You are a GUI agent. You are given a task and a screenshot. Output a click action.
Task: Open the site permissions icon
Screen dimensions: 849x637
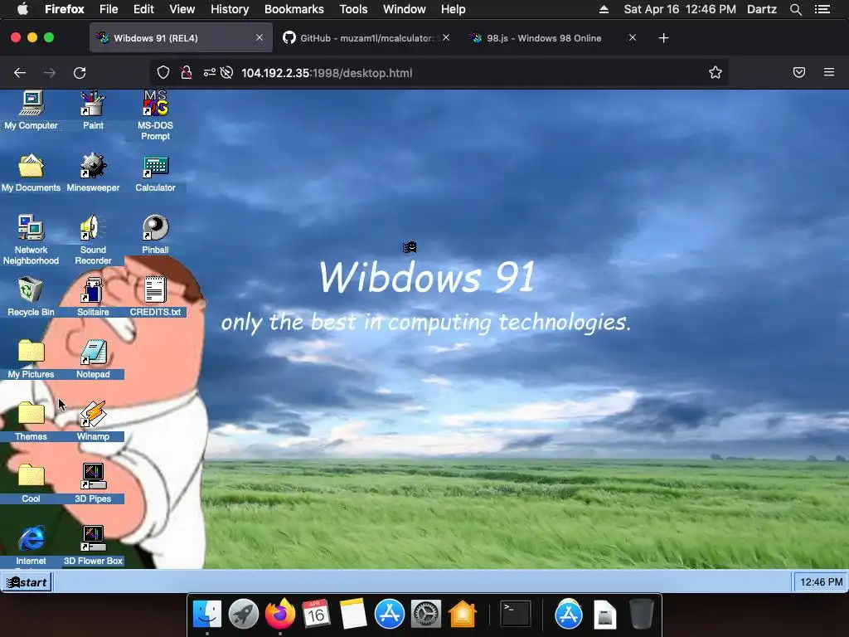coord(210,73)
